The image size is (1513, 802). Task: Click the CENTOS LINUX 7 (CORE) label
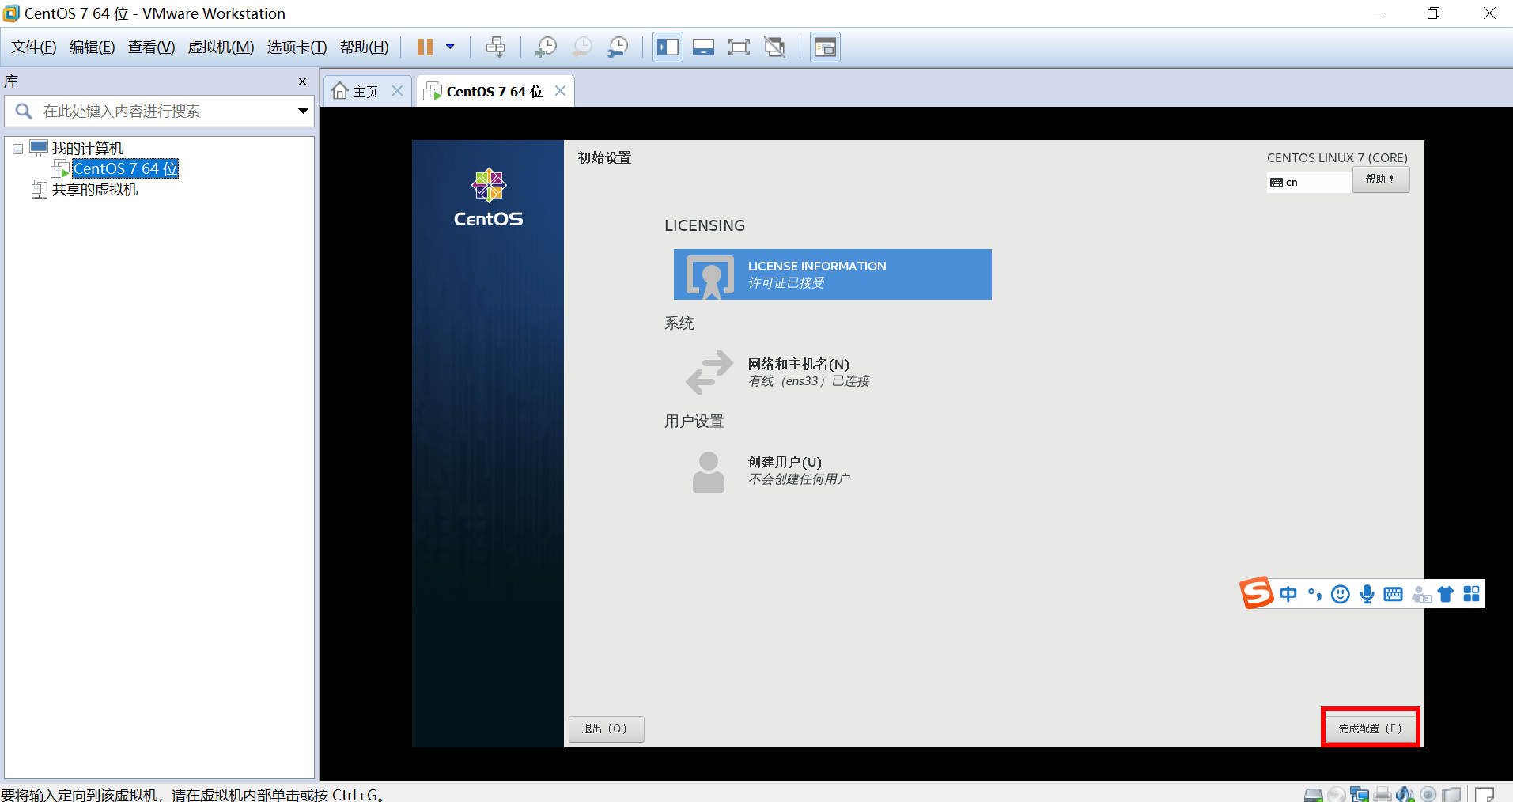1337,158
